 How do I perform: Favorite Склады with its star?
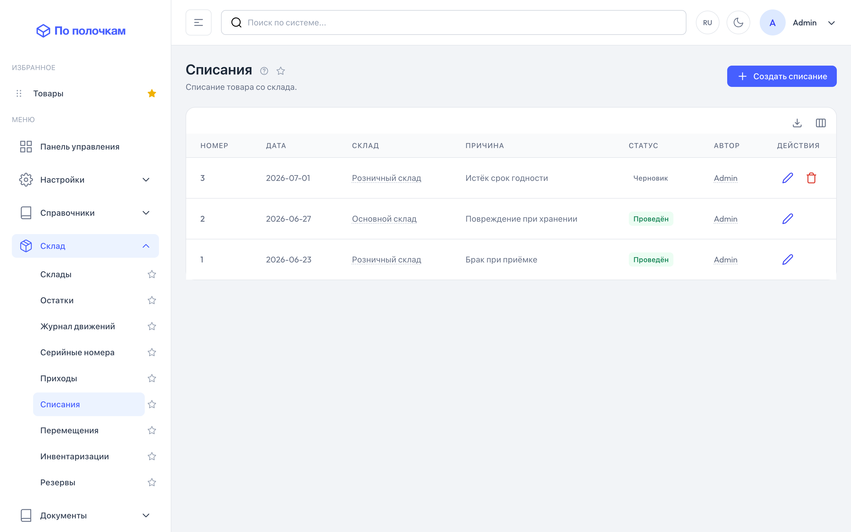(x=152, y=274)
